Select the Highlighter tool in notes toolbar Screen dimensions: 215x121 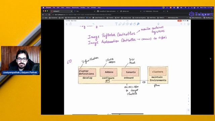(x=124, y=24)
